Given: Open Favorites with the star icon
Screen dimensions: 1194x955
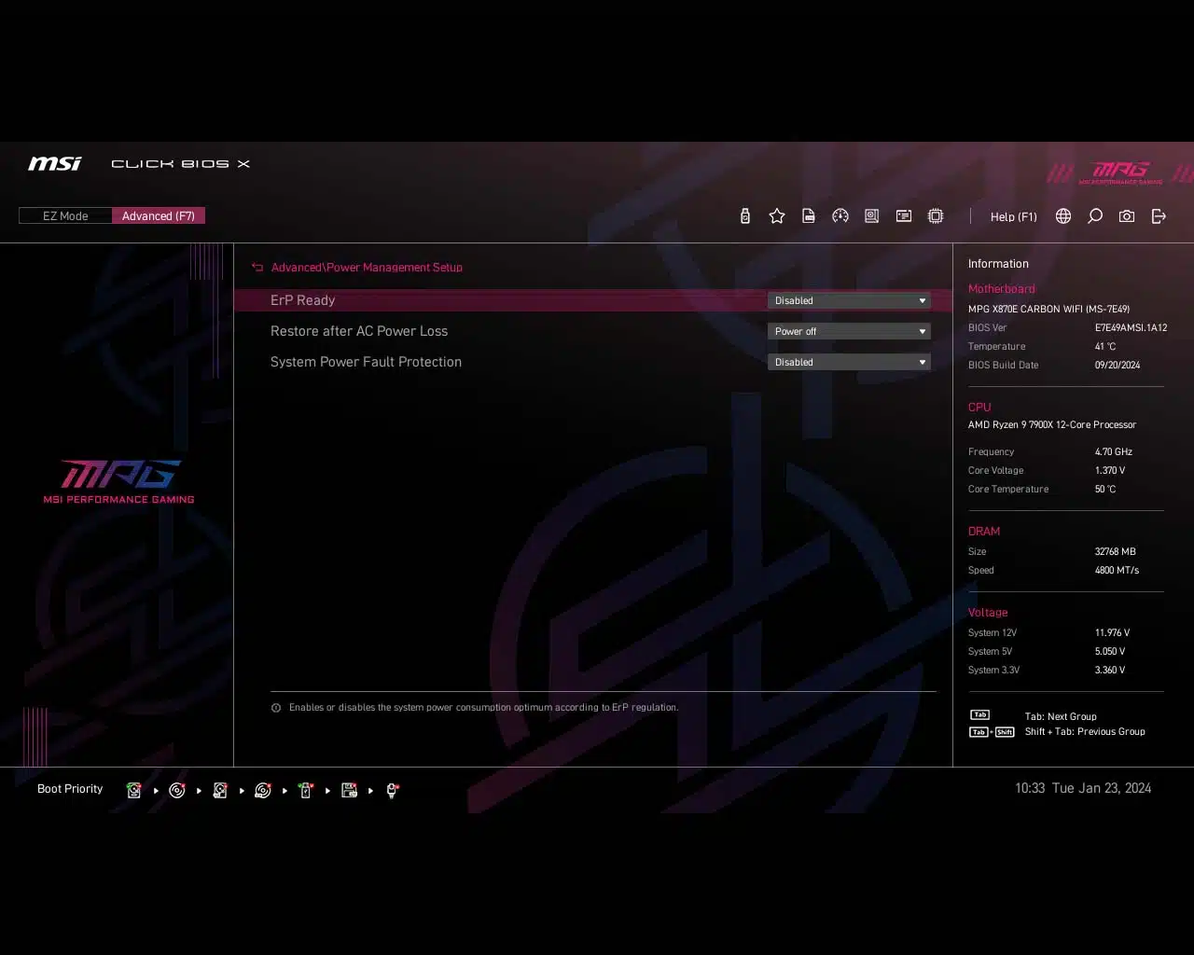Looking at the screenshot, I should pos(777,216).
